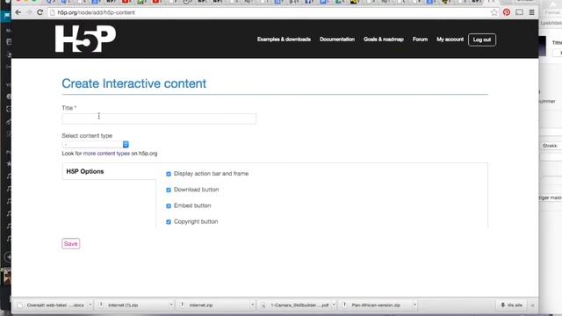Screen dimensions: 562x316
Task: Click the cast screen icon in toolbar
Action: [519, 12]
